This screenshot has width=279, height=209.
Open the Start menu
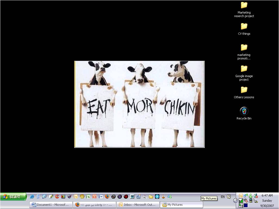coord(13,197)
